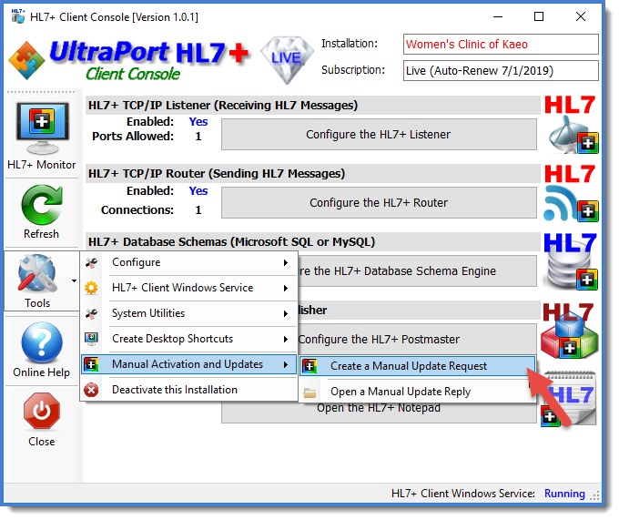Click the title bar application icon
Screen dimensions: 619x520
pyautogui.click(x=18, y=16)
